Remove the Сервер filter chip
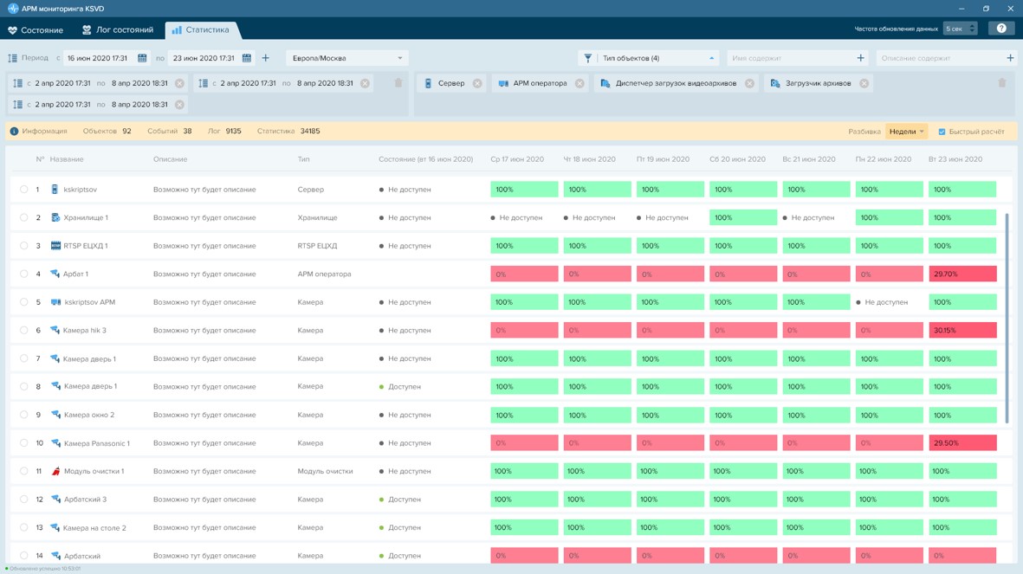1023x574 pixels. pyautogui.click(x=477, y=84)
